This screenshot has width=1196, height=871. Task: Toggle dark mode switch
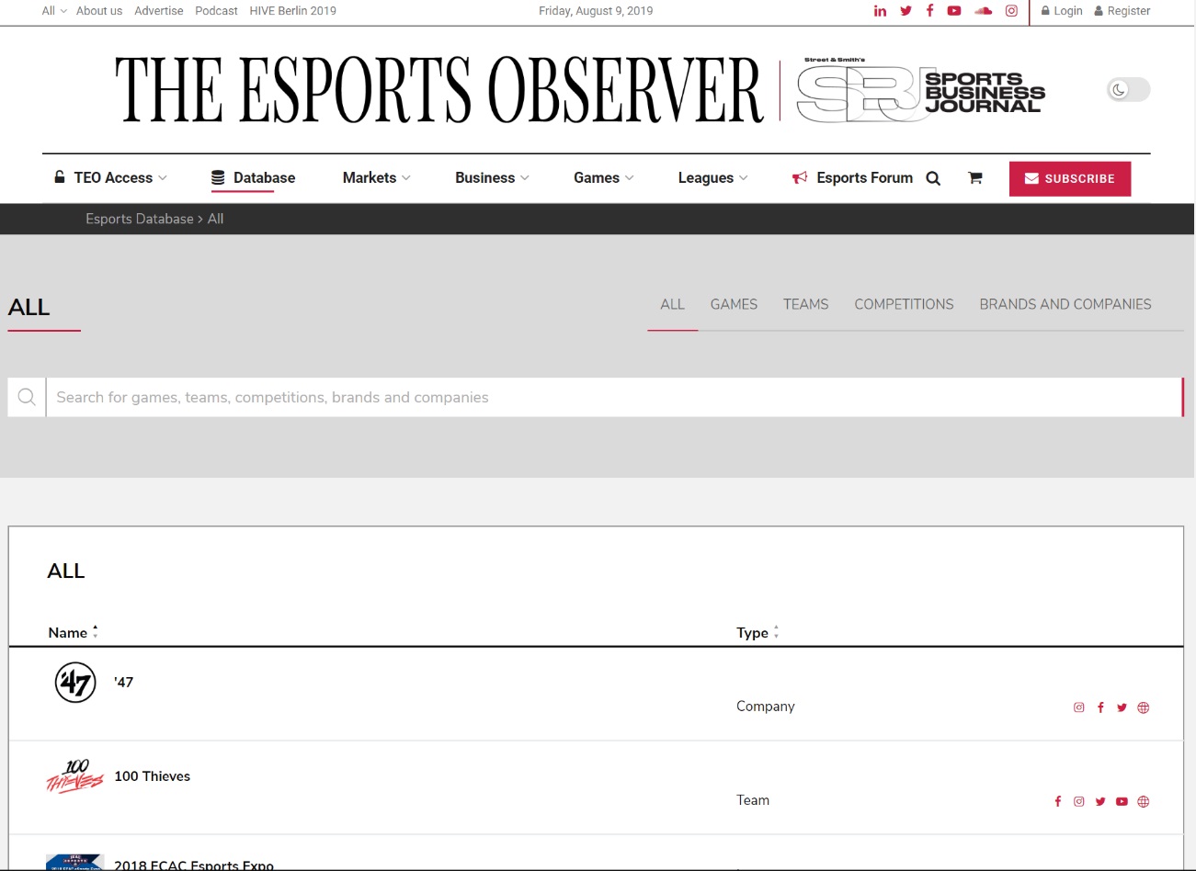coord(1128,89)
